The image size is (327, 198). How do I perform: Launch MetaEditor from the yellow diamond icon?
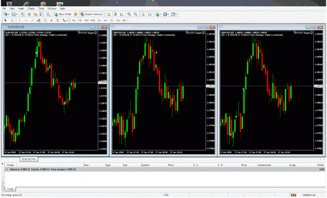tap(75, 14)
